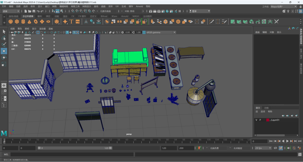Switch to the XGen shelf tab
The width and height of the screenshot is (303, 162).
click(x=114, y=16)
